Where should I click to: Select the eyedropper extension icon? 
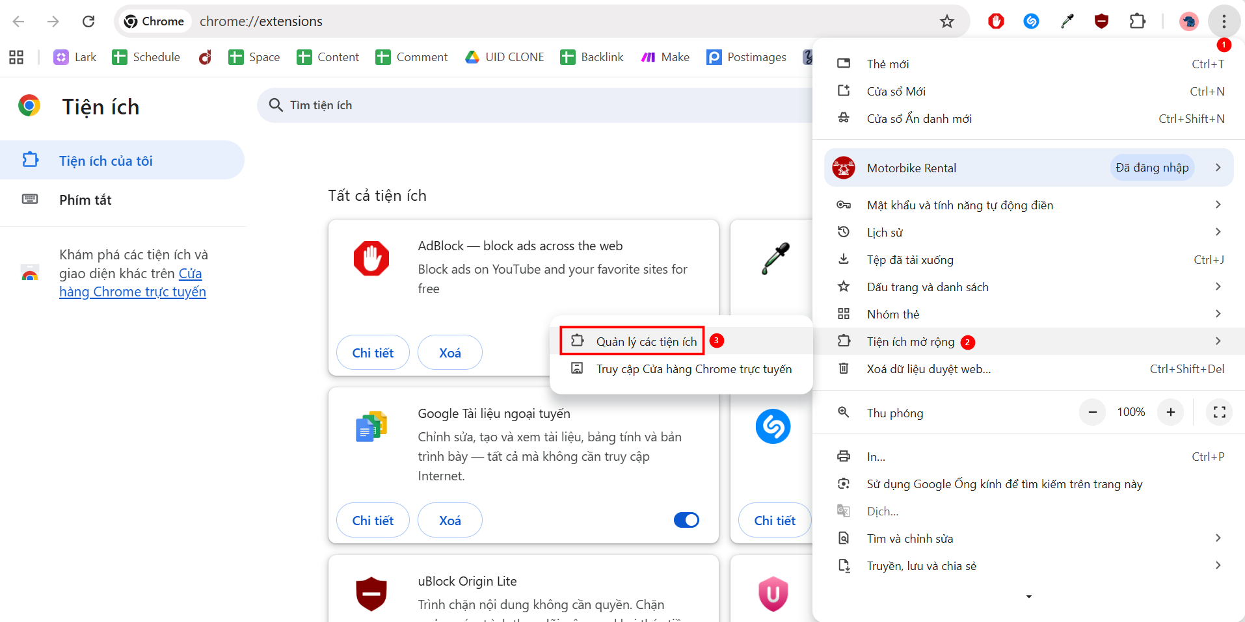point(1067,21)
